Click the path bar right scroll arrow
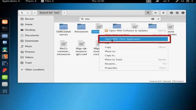The image size is (196, 110). 64,13
